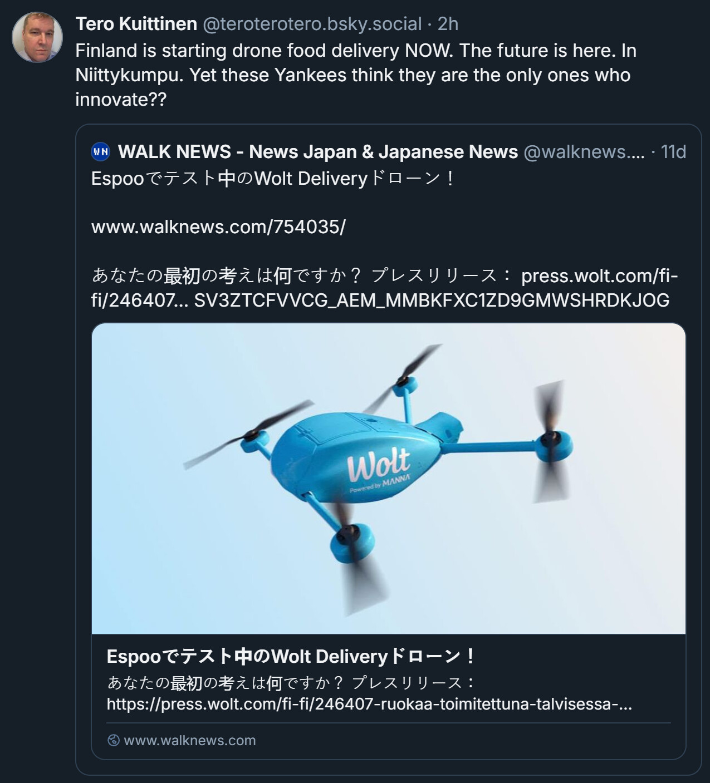
Task: Open Tero Kuittinen display name link
Action: point(136,24)
